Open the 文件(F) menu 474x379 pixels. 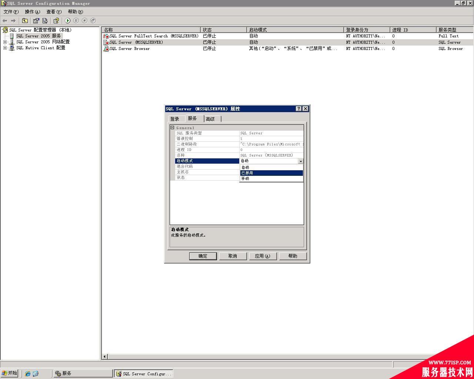tap(11, 12)
